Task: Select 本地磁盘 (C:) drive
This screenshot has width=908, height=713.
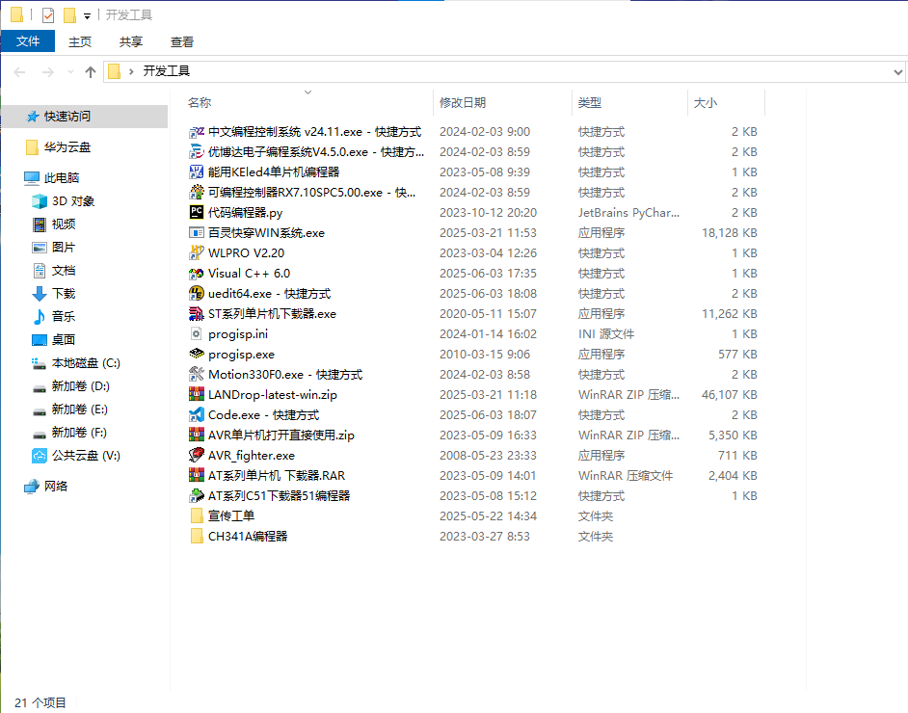Action: coord(85,363)
